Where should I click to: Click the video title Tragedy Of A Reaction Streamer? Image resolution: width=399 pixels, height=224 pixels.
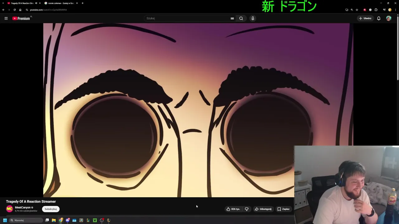point(31,202)
